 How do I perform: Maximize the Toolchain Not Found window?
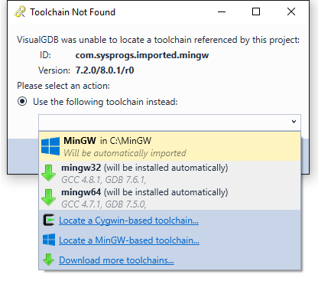pos(256,11)
